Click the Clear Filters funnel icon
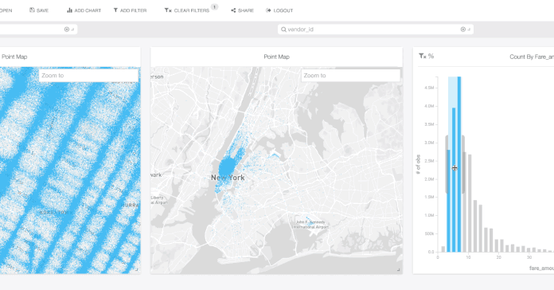This screenshot has width=554, height=290. coord(168,10)
